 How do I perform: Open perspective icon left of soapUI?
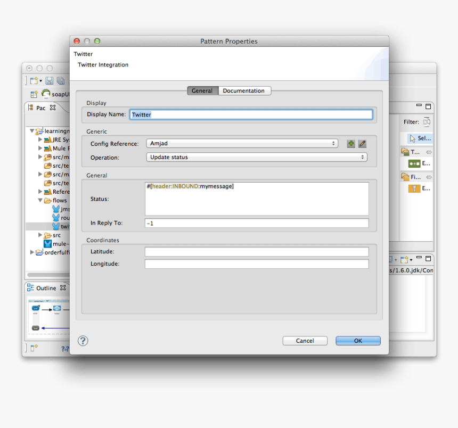tap(34, 94)
